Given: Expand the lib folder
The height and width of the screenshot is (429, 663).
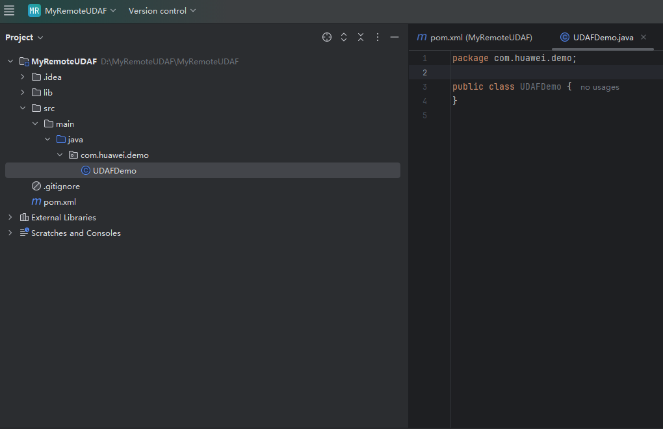Looking at the screenshot, I should coord(22,92).
